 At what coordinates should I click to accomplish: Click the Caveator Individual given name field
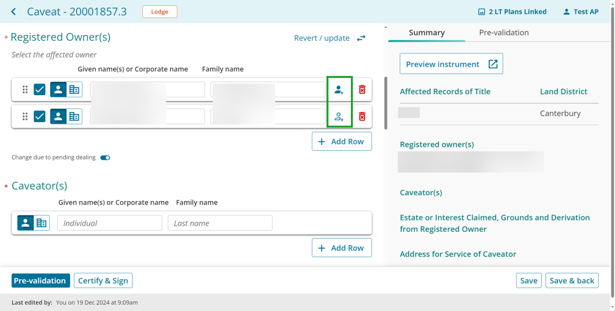pyautogui.click(x=110, y=223)
